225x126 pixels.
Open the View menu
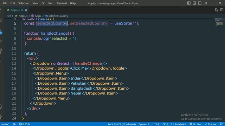coord(35,3)
